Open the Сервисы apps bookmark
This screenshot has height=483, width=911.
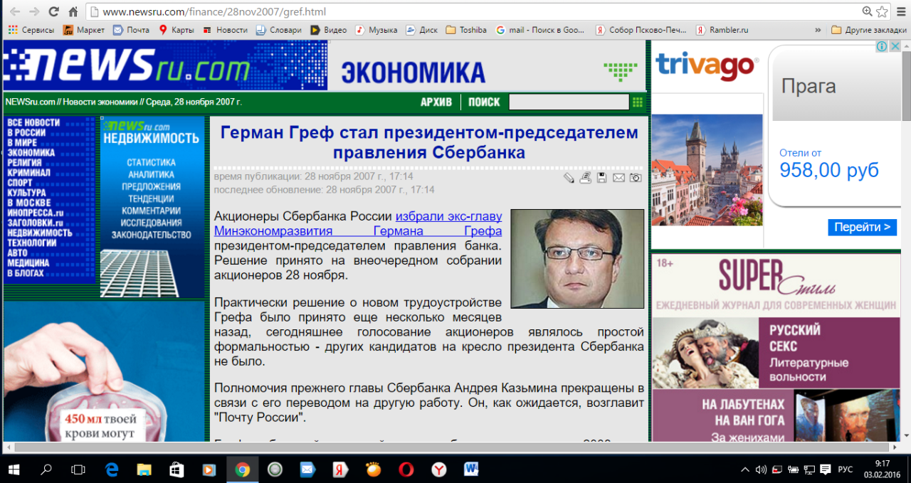pyautogui.click(x=31, y=30)
